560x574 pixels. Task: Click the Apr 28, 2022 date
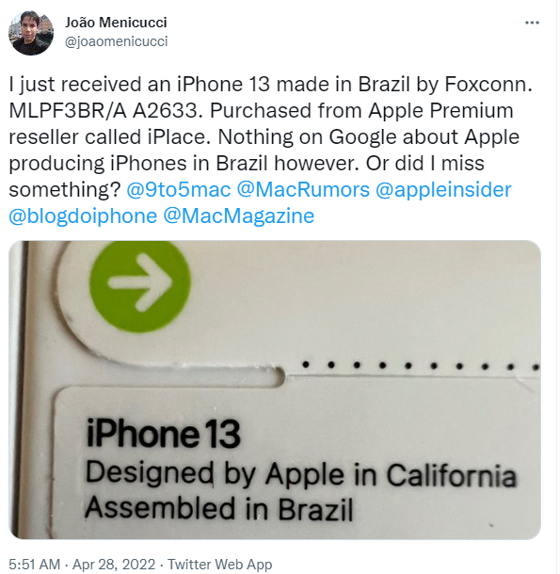pyautogui.click(x=114, y=564)
